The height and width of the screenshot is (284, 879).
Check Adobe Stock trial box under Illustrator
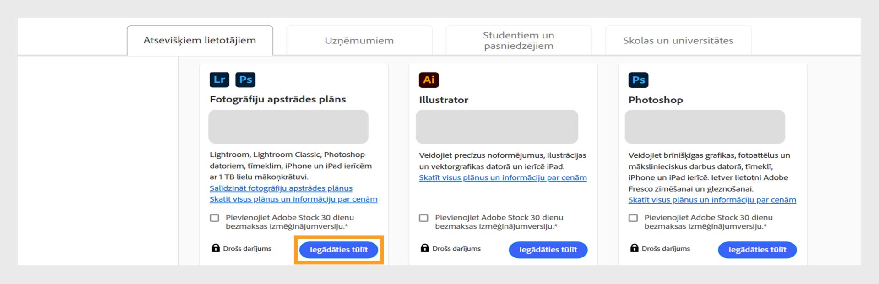pyautogui.click(x=423, y=218)
